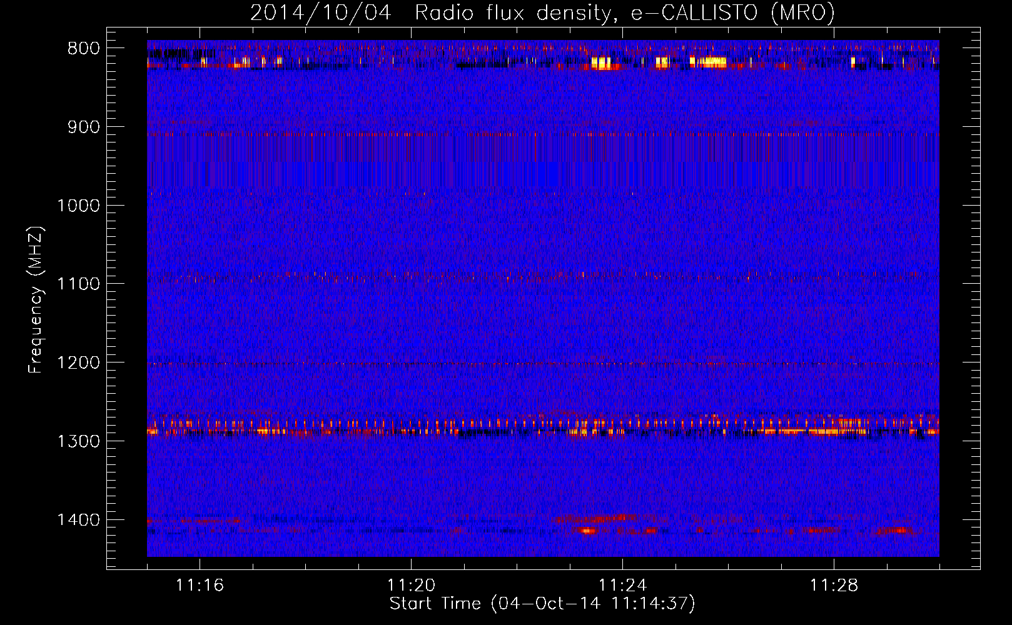
Task: Click the 800 frequency tick label
Action: (83, 49)
